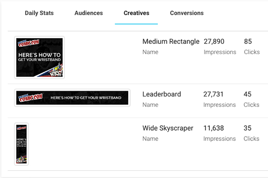The image size is (268, 178).
Task: Switch to the Daily Stats tab
Action: click(x=39, y=13)
